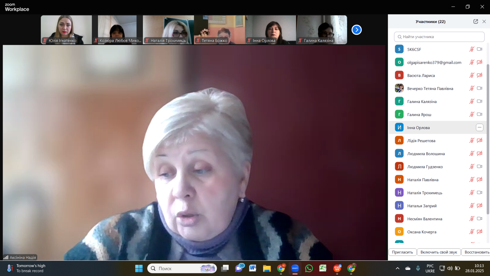Open the weather widget Tomorrow's high
The image size is (490, 276).
(x=27, y=268)
